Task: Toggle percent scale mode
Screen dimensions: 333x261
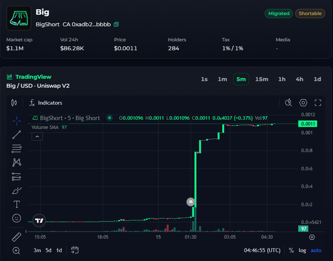Action: click(291, 250)
